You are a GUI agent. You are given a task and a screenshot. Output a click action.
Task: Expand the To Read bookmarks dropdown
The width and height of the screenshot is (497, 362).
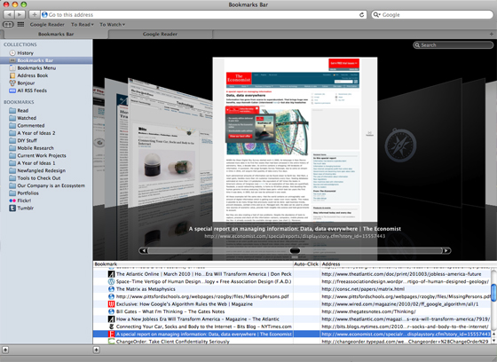click(83, 25)
